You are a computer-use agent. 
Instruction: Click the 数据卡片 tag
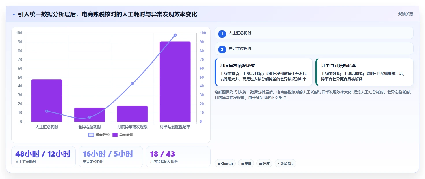click(285, 163)
